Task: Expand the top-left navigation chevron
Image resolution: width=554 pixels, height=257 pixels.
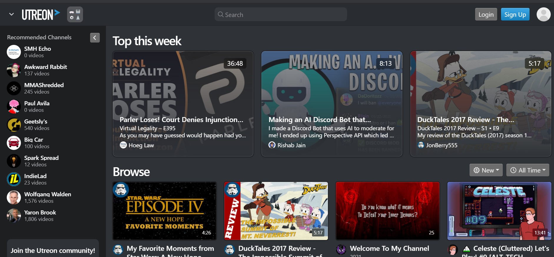Action: pyautogui.click(x=11, y=14)
